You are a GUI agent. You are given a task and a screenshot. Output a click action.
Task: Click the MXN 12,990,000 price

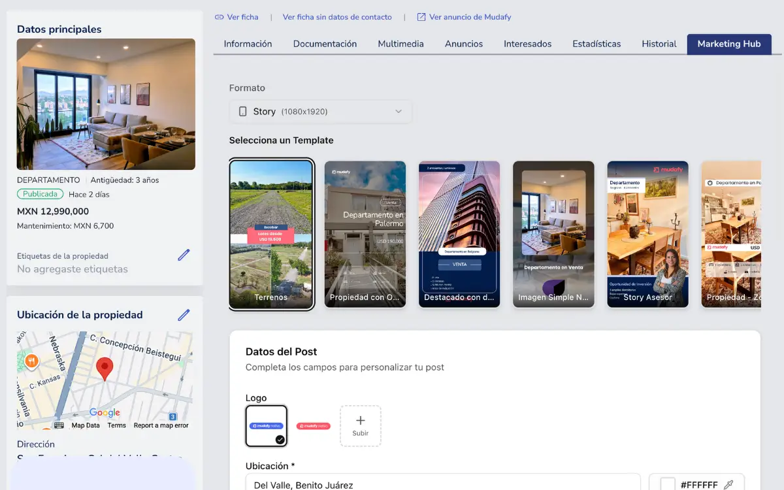[53, 212]
